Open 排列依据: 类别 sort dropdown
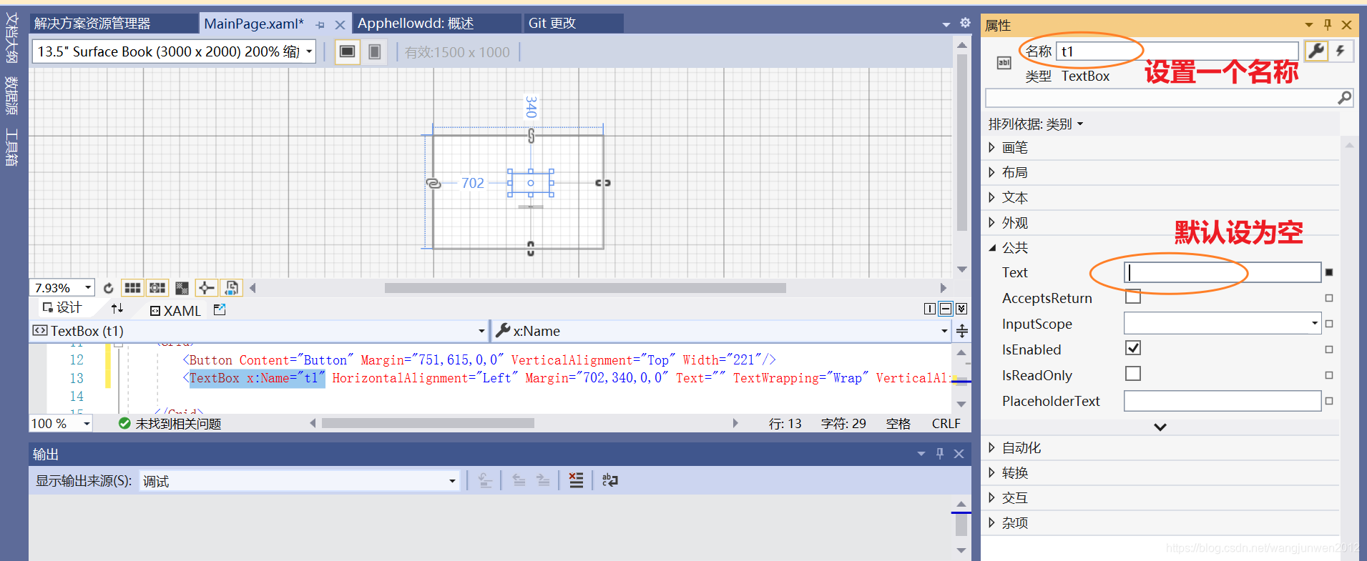 pyautogui.click(x=1036, y=124)
